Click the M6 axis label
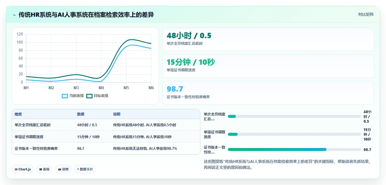Image resolution: width=386 pixels, height=185 pixels. coord(151,88)
